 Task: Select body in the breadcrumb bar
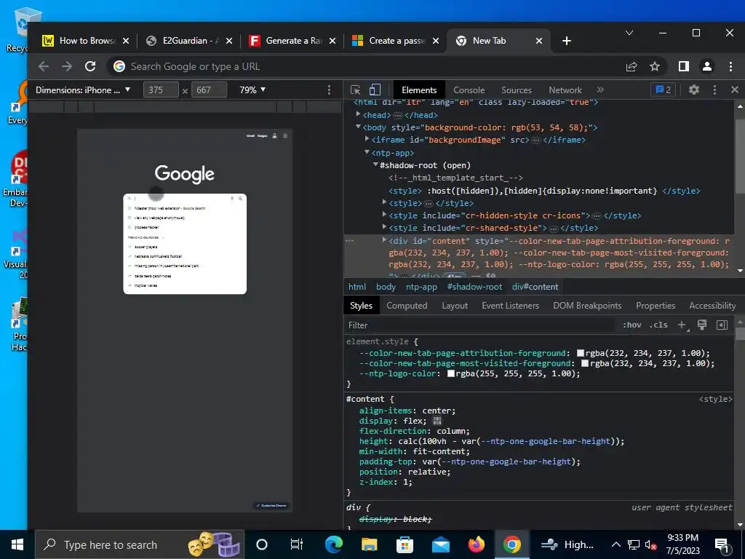[x=386, y=287]
